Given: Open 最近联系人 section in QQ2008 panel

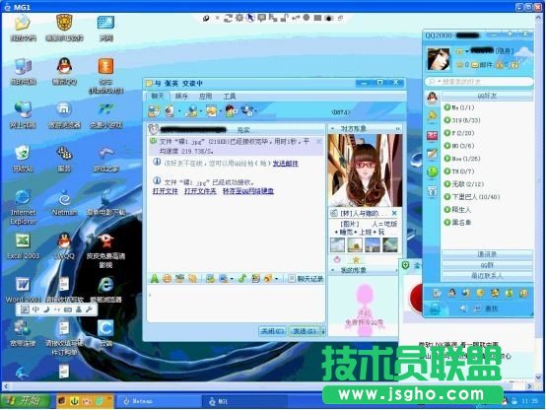Looking at the screenshot, I should coord(487,276).
